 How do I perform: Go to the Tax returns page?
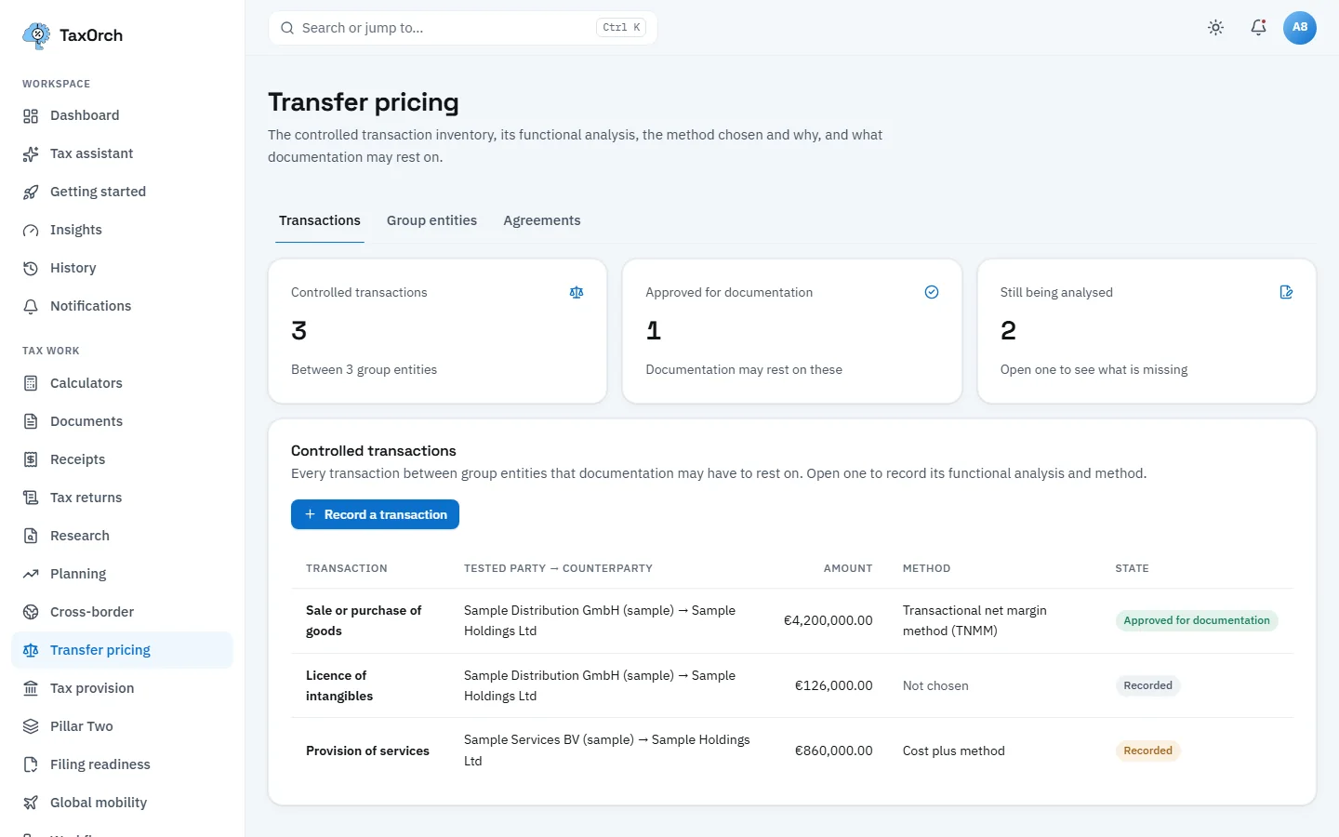pos(122,498)
